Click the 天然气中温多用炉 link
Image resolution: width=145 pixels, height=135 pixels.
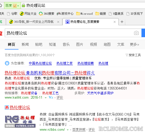pos(100,93)
